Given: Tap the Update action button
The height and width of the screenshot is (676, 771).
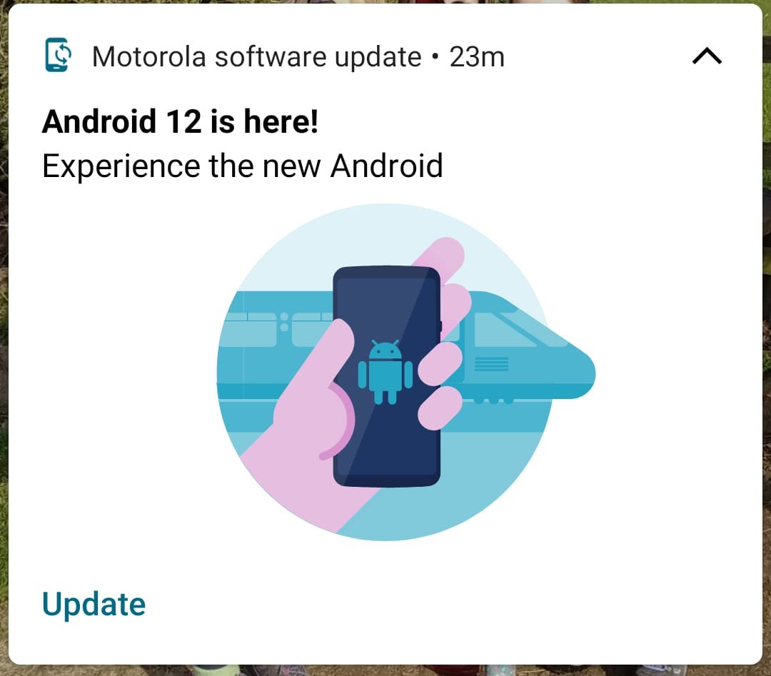Looking at the screenshot, I should click(x=94, y=604).
